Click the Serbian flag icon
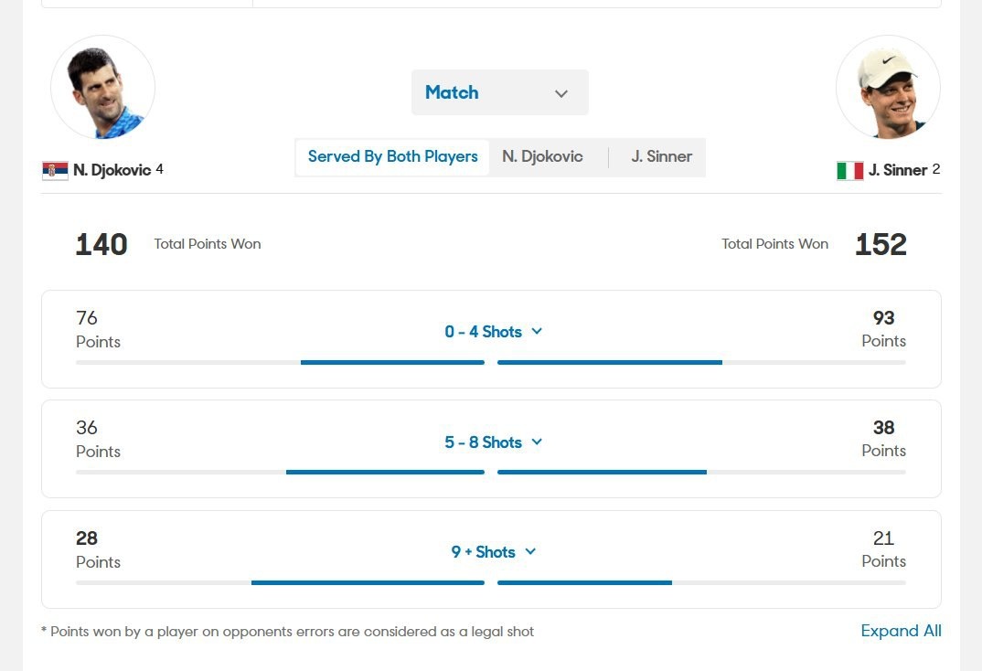This screenshot has width=982, height=671. [x=55, y=170]
